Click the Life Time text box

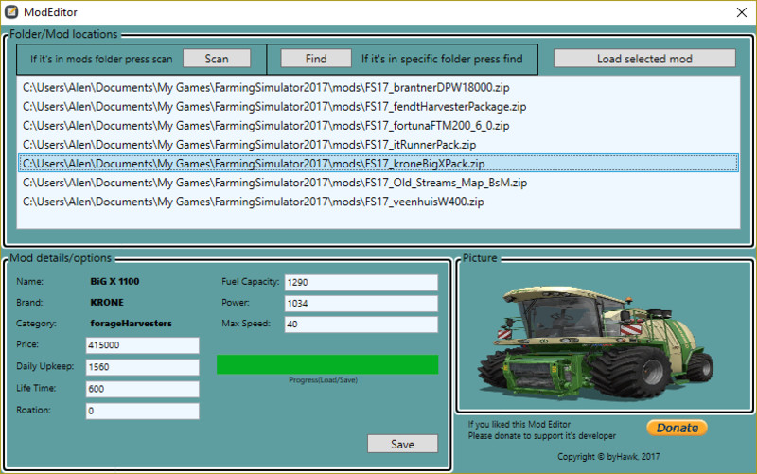click(142, 389)
